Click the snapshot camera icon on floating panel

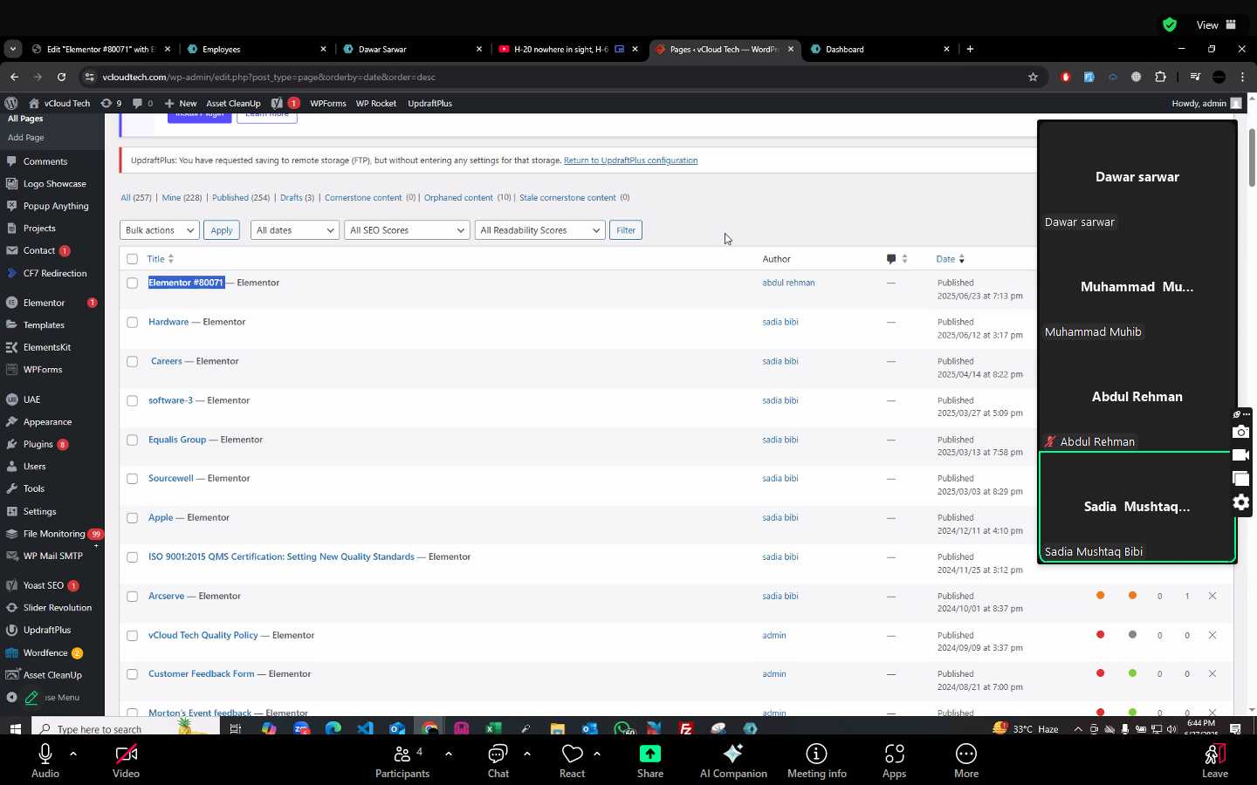click(x=1241, y=432)
